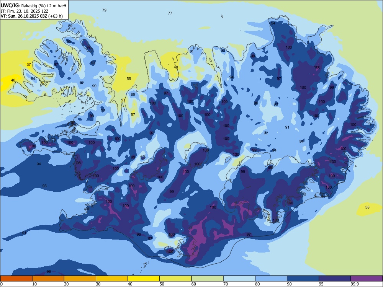The height and width of the screenshot is (287, 383).
Task: Click the legend tick label 80
Action: point(257,284)
